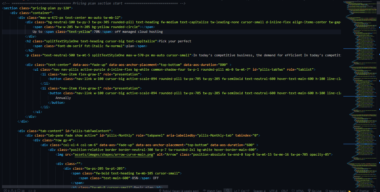Viewport: 380px width, 192px height.
Task: Open Go to Line via Ln 7, Col 17
Action: 242,190
